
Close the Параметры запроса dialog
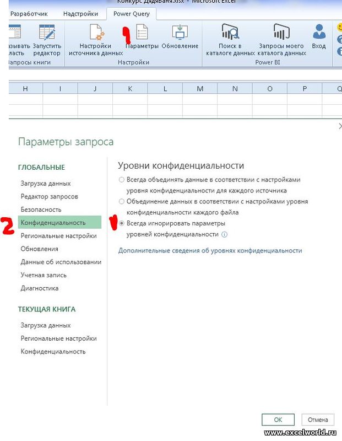point(340,126)
